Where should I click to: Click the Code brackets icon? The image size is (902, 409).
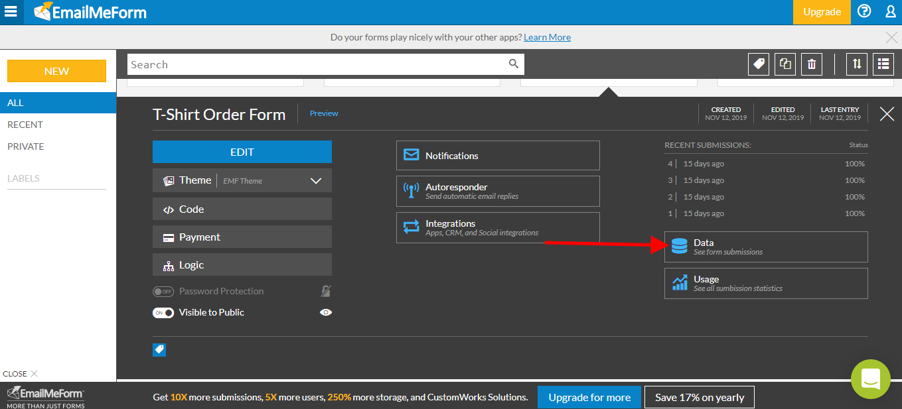click(x=169, y=209)
